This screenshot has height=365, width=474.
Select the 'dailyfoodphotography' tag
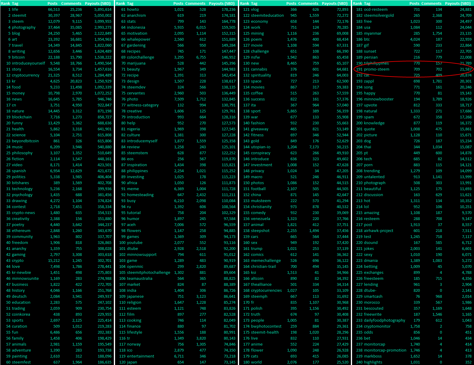(x=385, y=320)
